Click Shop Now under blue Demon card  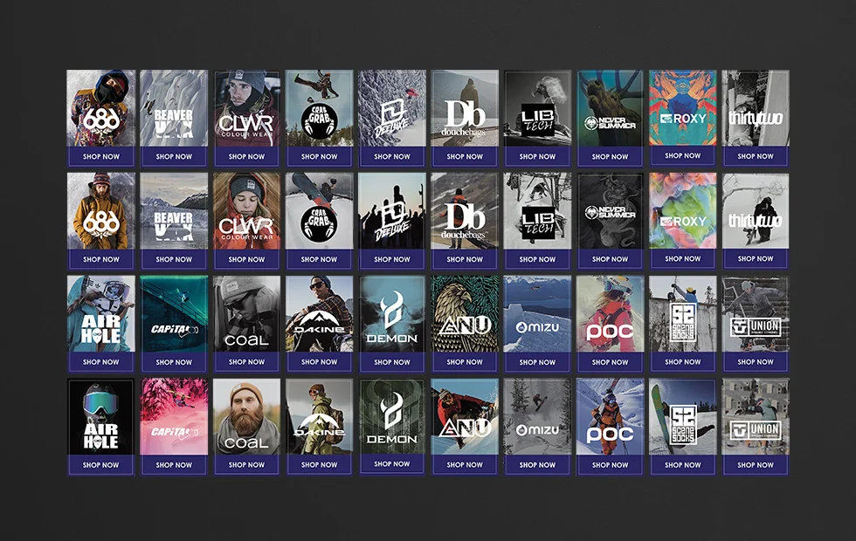pyautogui.click(x=392, y=362)
